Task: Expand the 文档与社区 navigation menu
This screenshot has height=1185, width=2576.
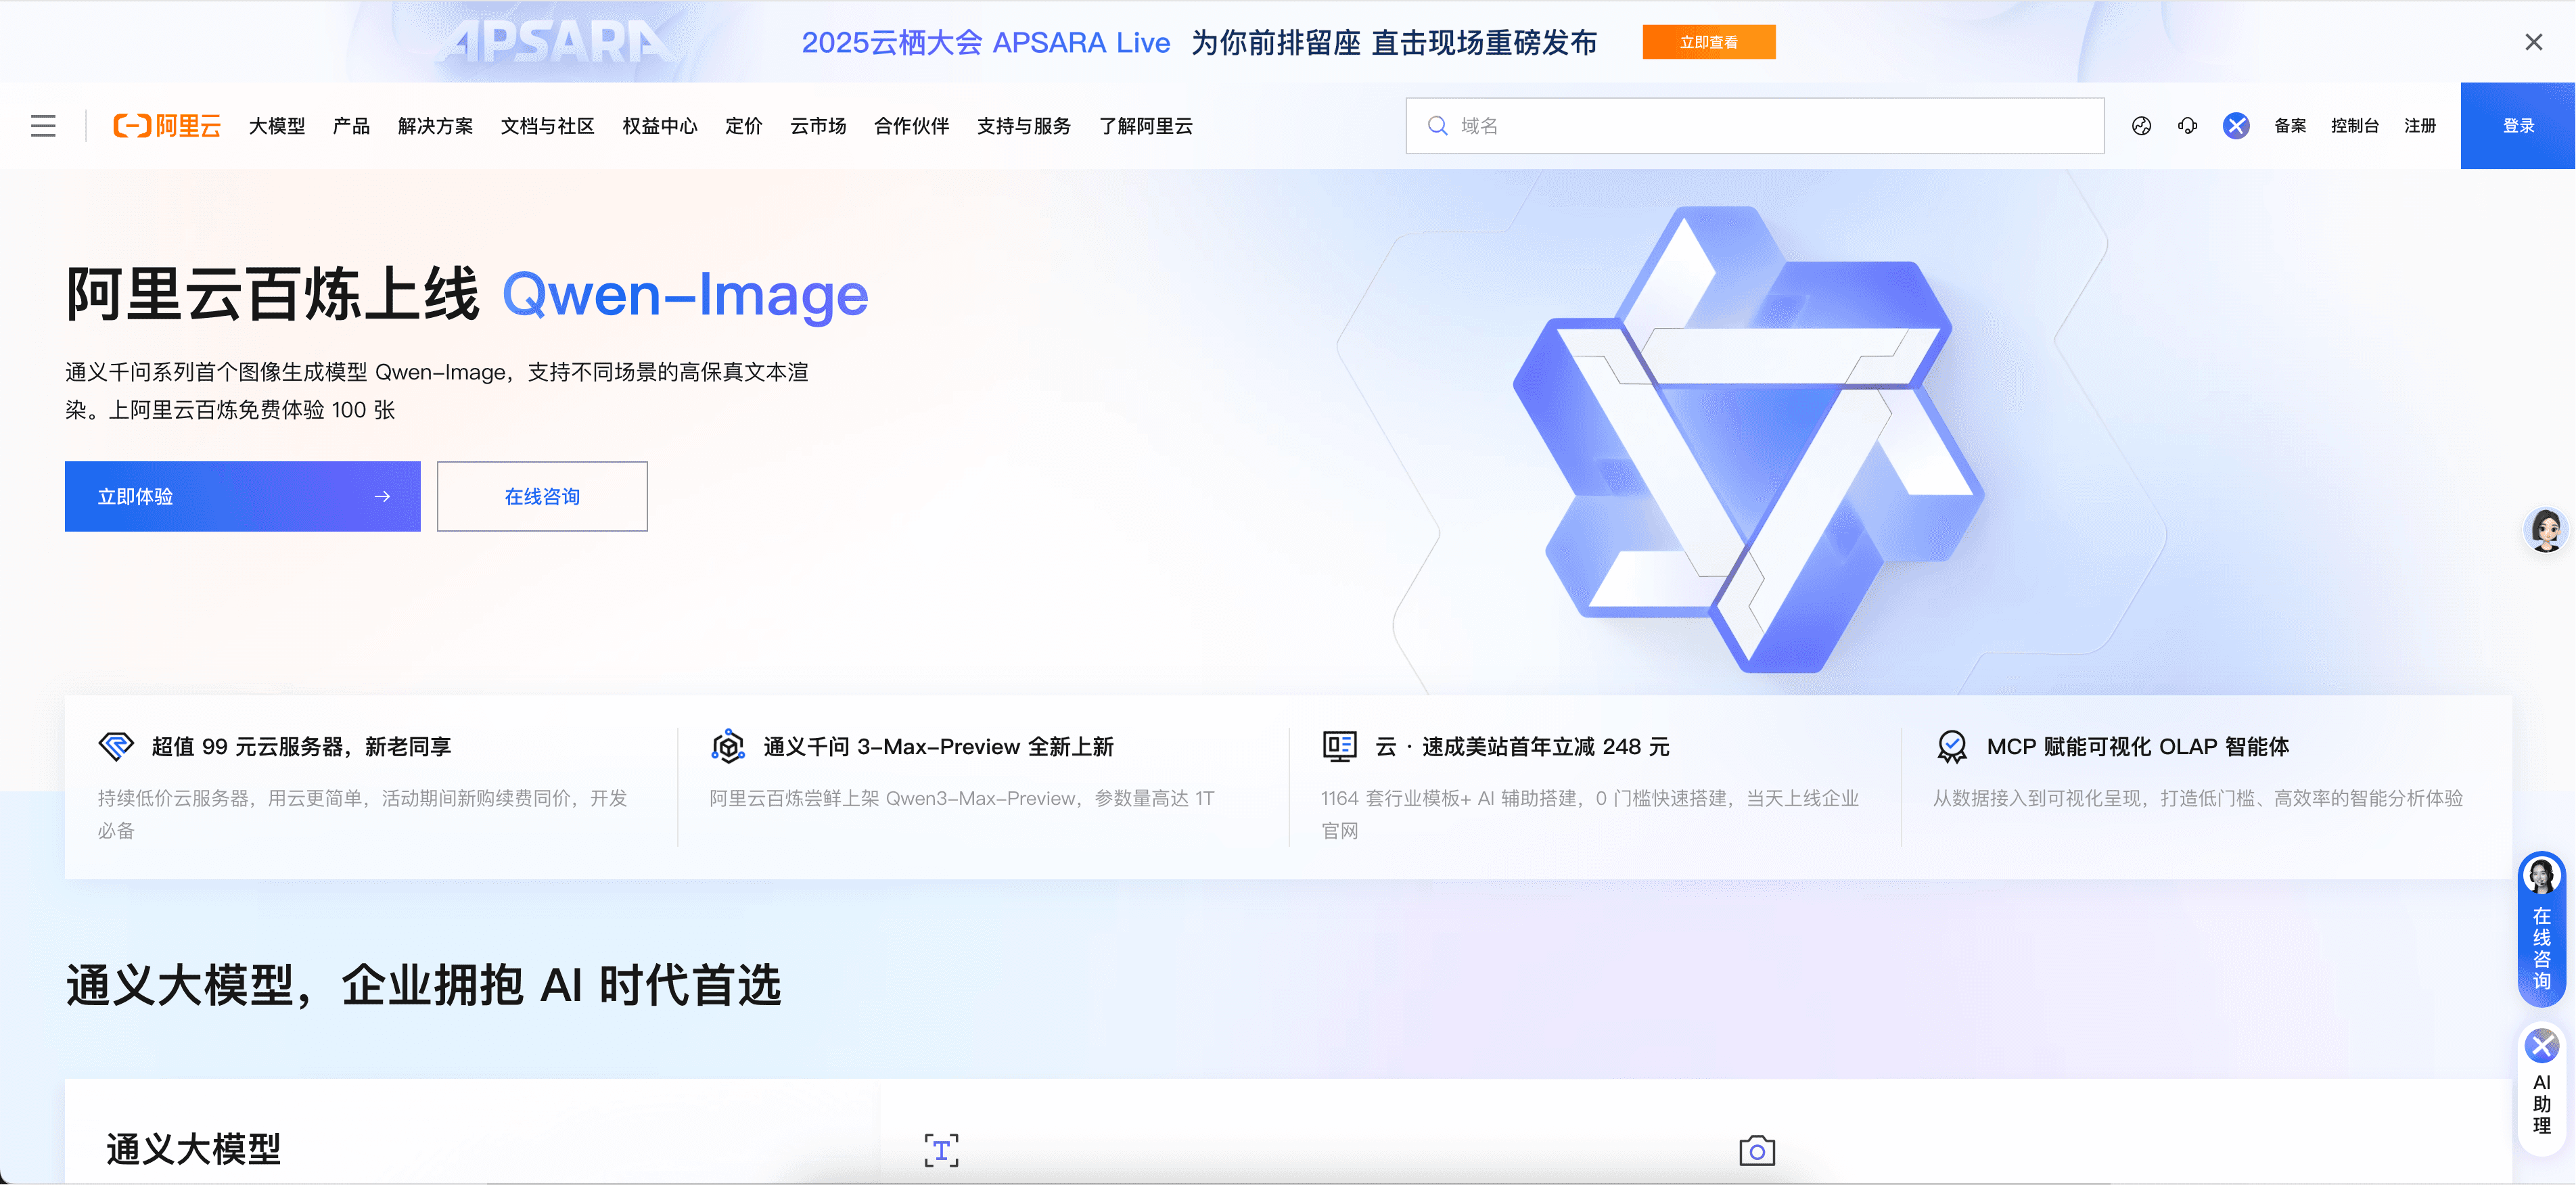Action: (x=547, y=126)
